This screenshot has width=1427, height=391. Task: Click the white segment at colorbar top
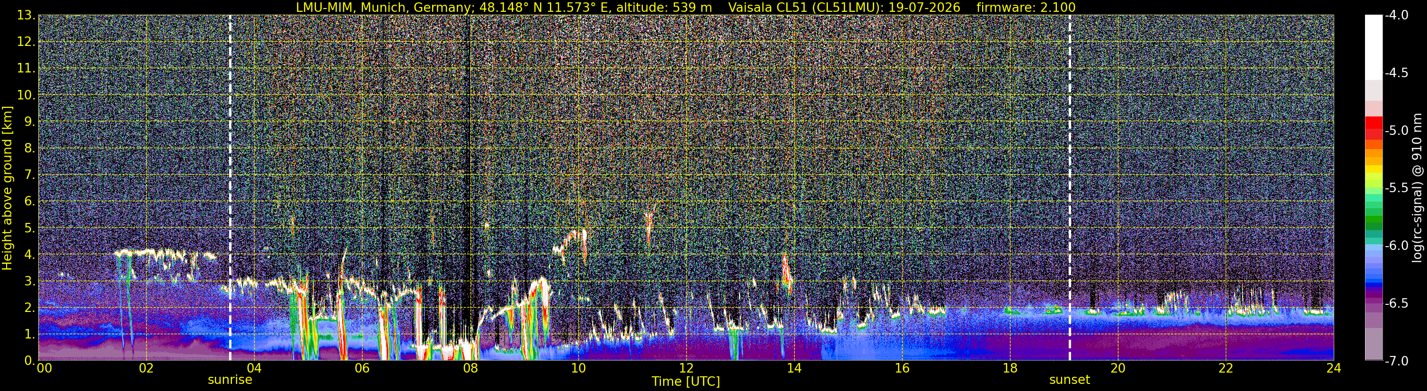[x=1373, y=47]
